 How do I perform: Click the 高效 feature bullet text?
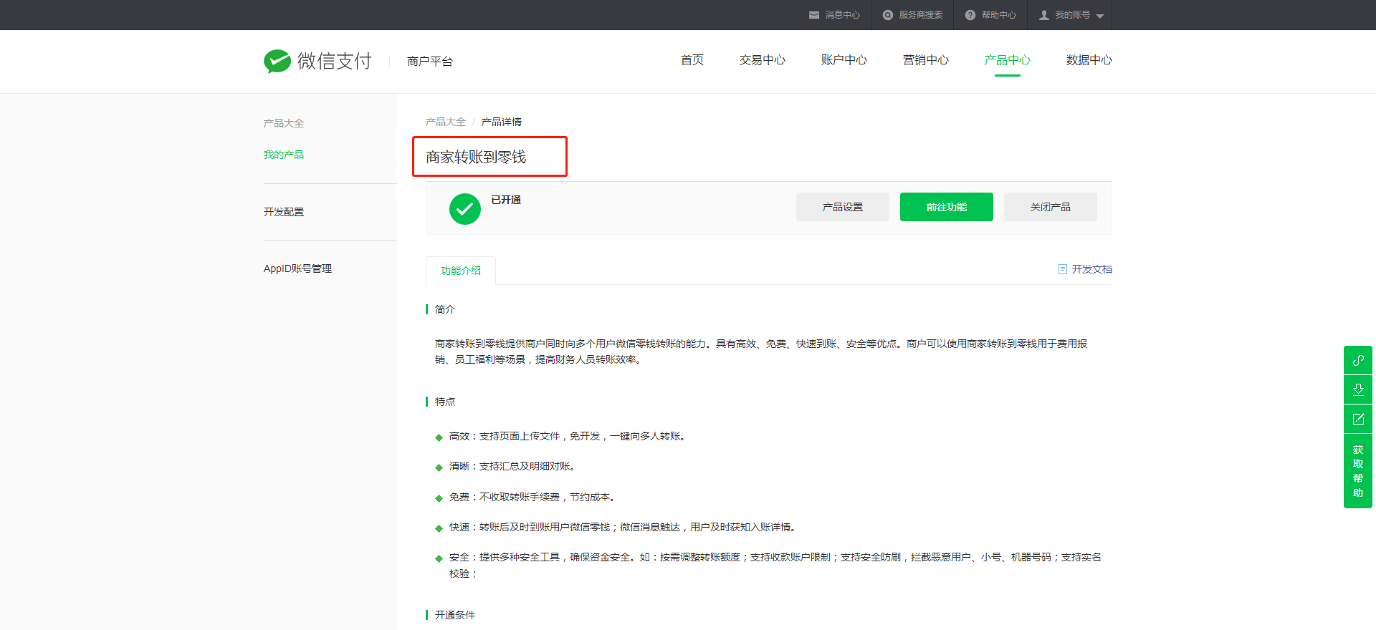[569, 436]
